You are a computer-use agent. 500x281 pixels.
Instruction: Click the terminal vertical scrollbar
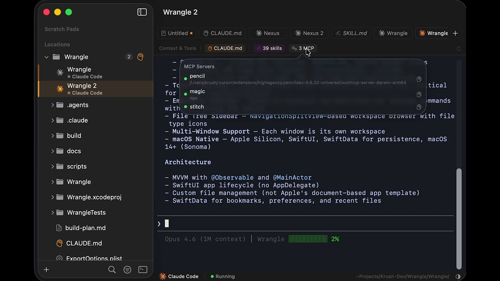point(459,219)
